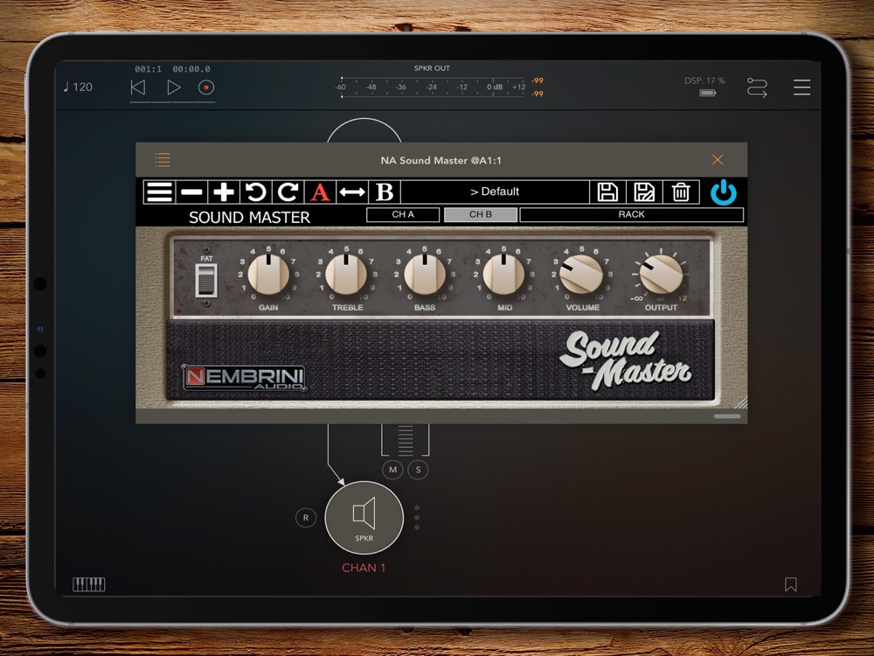Open the host main hamburger menu
This screenshot has height=656, width=874.
coord(801,87)
